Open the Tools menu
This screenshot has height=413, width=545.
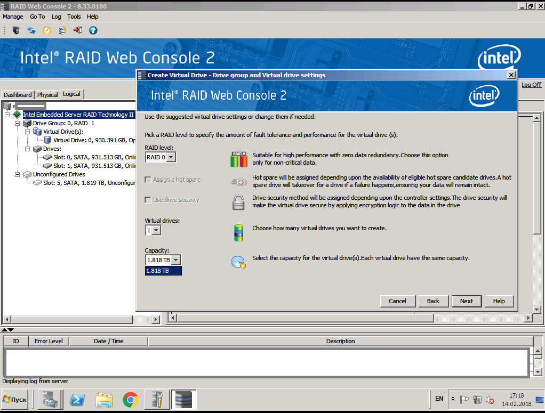click(74, 17)
